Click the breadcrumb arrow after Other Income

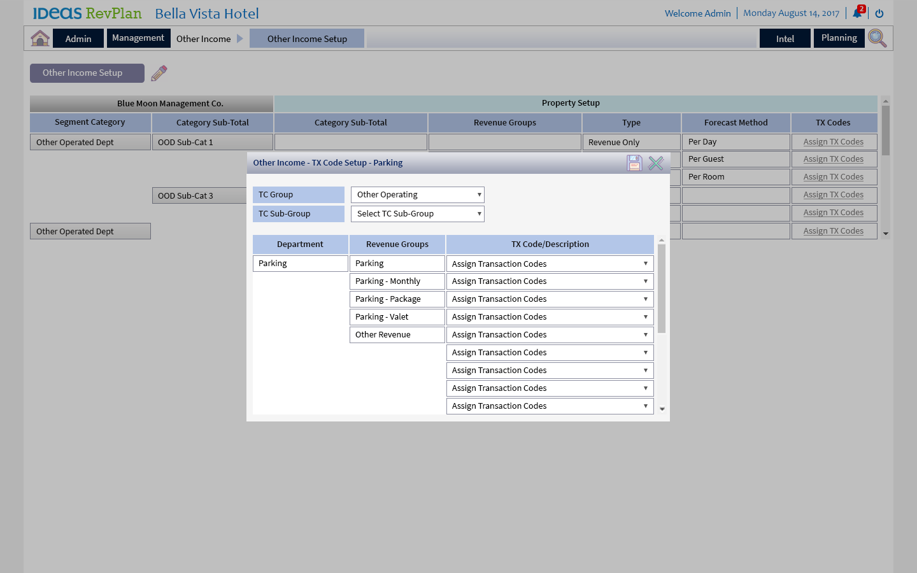240,39
